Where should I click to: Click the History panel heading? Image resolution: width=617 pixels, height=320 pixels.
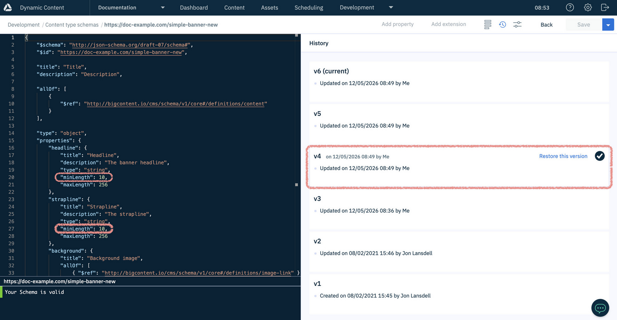pos(319,43)
